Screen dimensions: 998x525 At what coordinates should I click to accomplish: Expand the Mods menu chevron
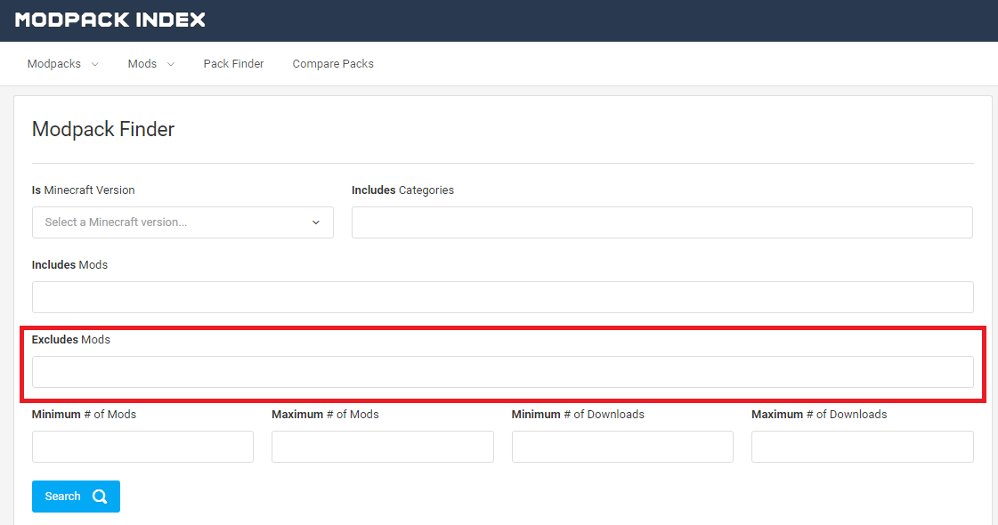click(x=171, y=64)
